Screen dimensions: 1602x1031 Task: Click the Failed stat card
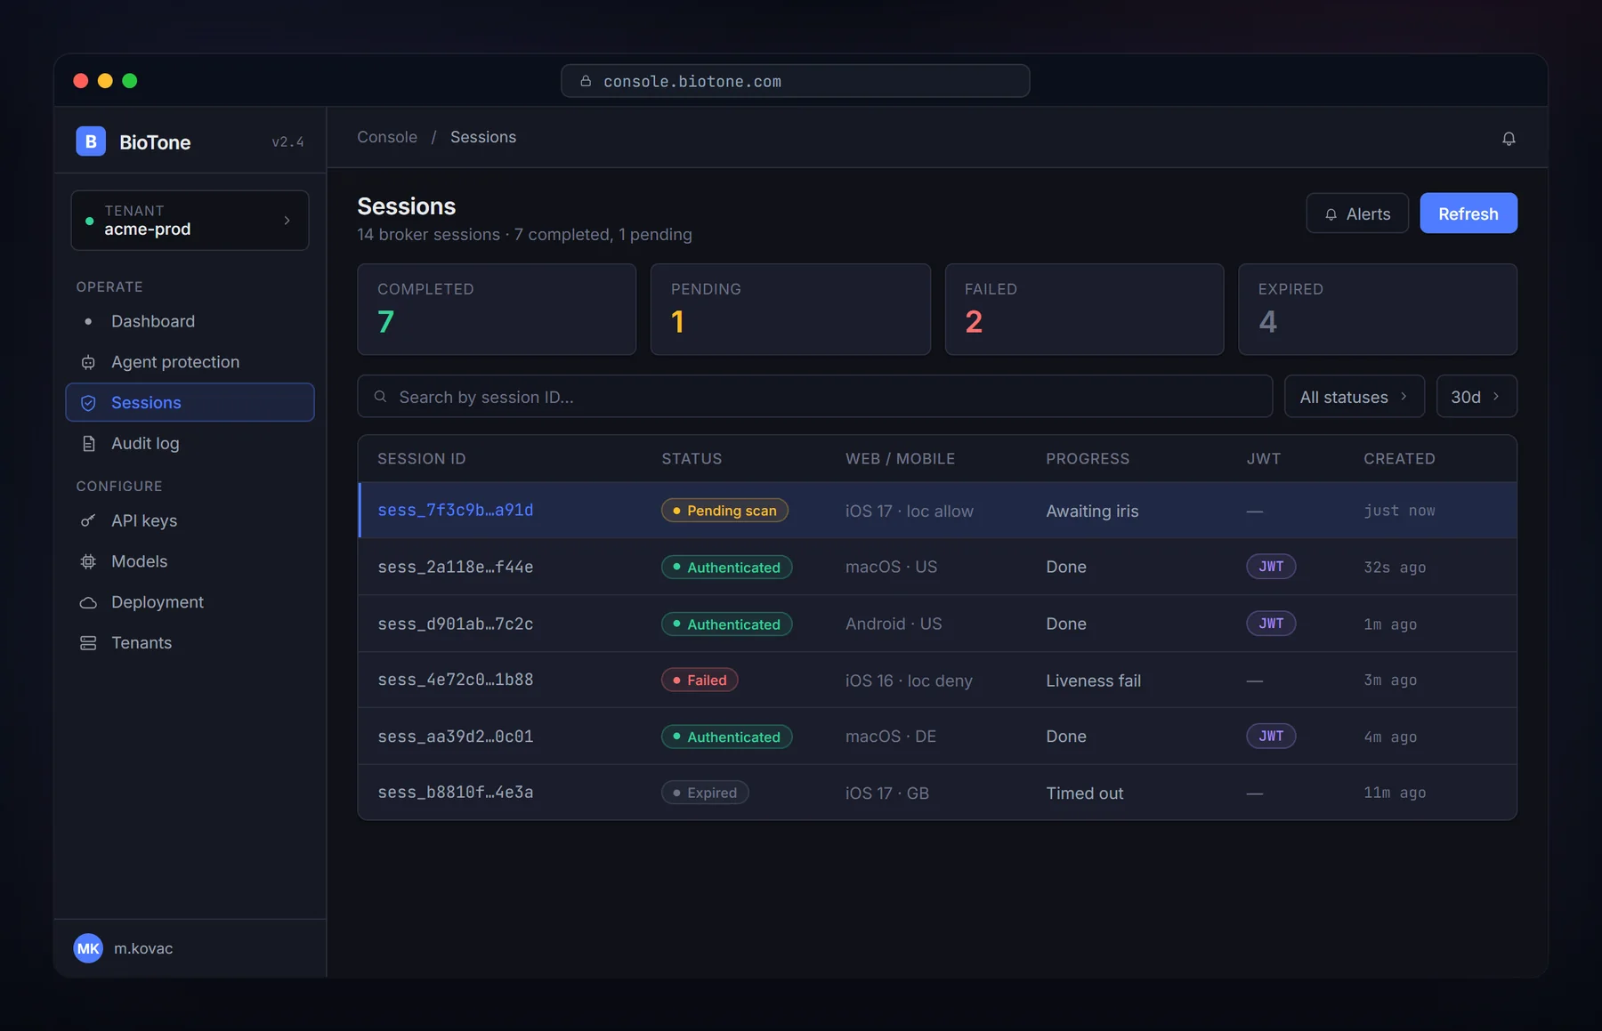tap(1084, 310)
